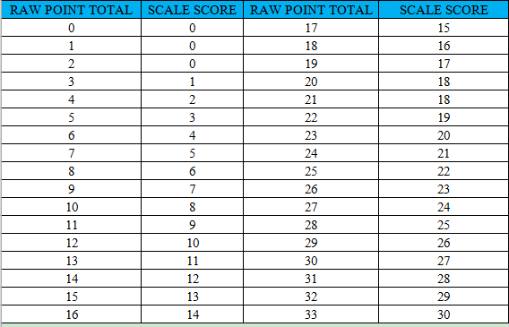Select raw point total cell showing 0
Screen dimensions: 509x327
[71, 28]
